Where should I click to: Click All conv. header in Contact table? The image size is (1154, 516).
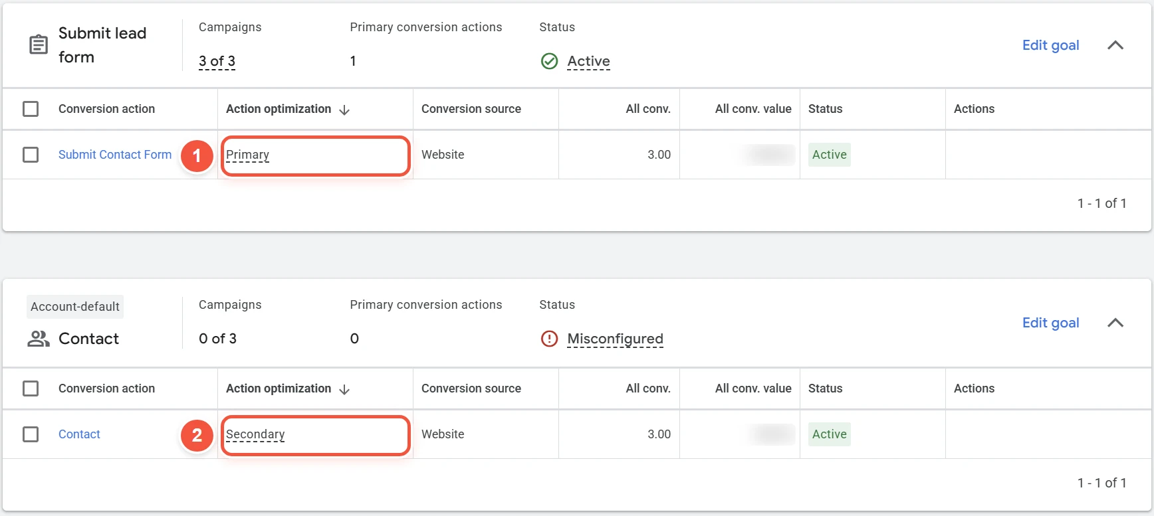tap(648, 388)
